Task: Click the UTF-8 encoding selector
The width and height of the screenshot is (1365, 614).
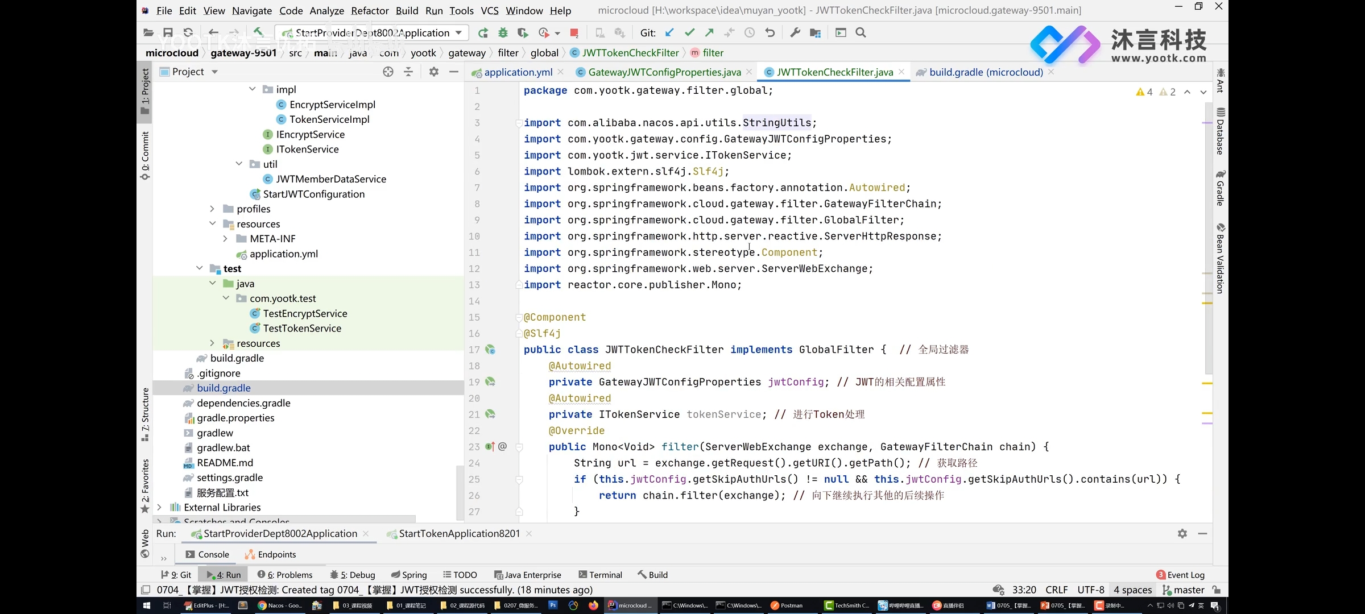Action: 1091,590
